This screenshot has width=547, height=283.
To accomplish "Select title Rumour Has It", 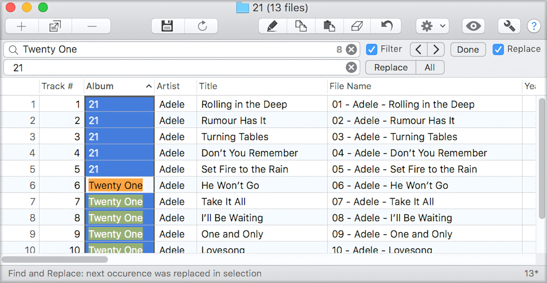I will click(234, 120).
